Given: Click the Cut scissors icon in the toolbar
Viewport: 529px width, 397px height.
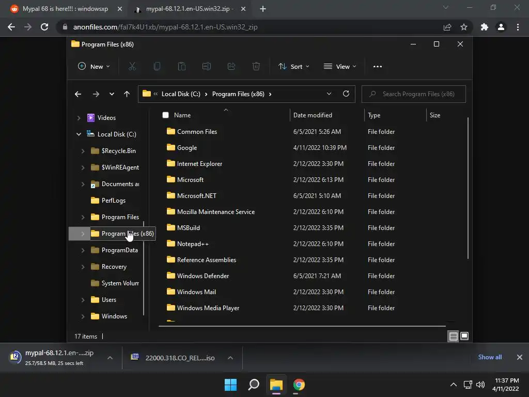Looking at the screenshot, I should click(132, 67).
